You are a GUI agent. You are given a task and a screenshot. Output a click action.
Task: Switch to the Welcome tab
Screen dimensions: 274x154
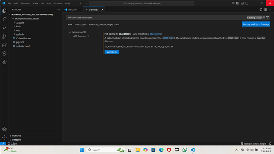(73, 9)
